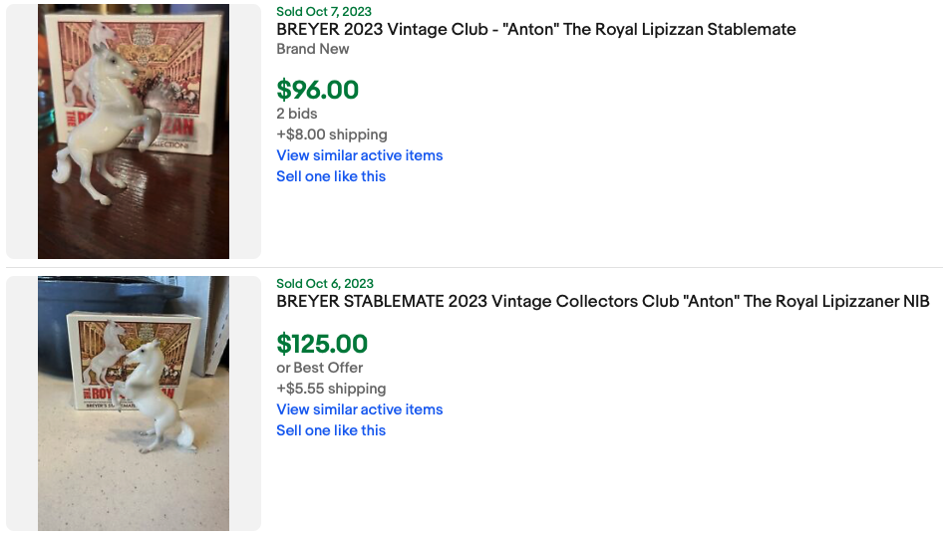Click the 'Sold Oct 7, 2023' label
Viewport: 943px width, 536px height.
coord(324,11)
